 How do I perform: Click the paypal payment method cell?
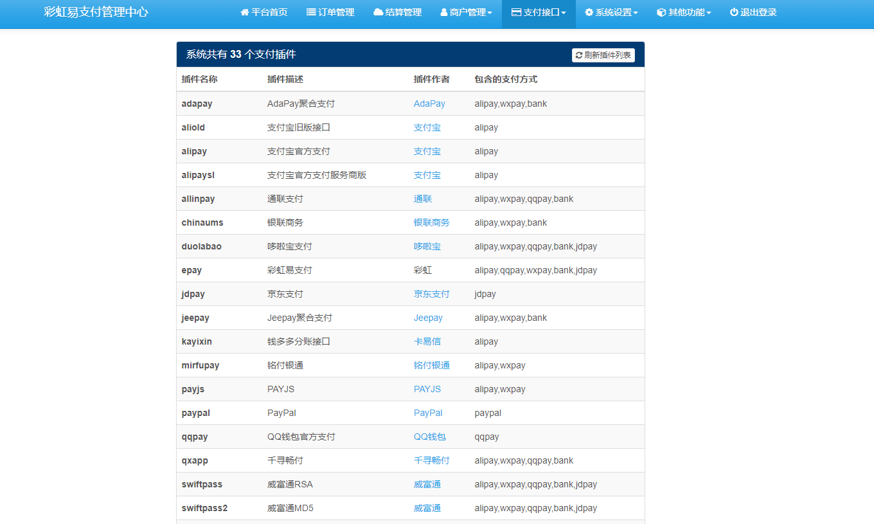click(x=488, y=413)
